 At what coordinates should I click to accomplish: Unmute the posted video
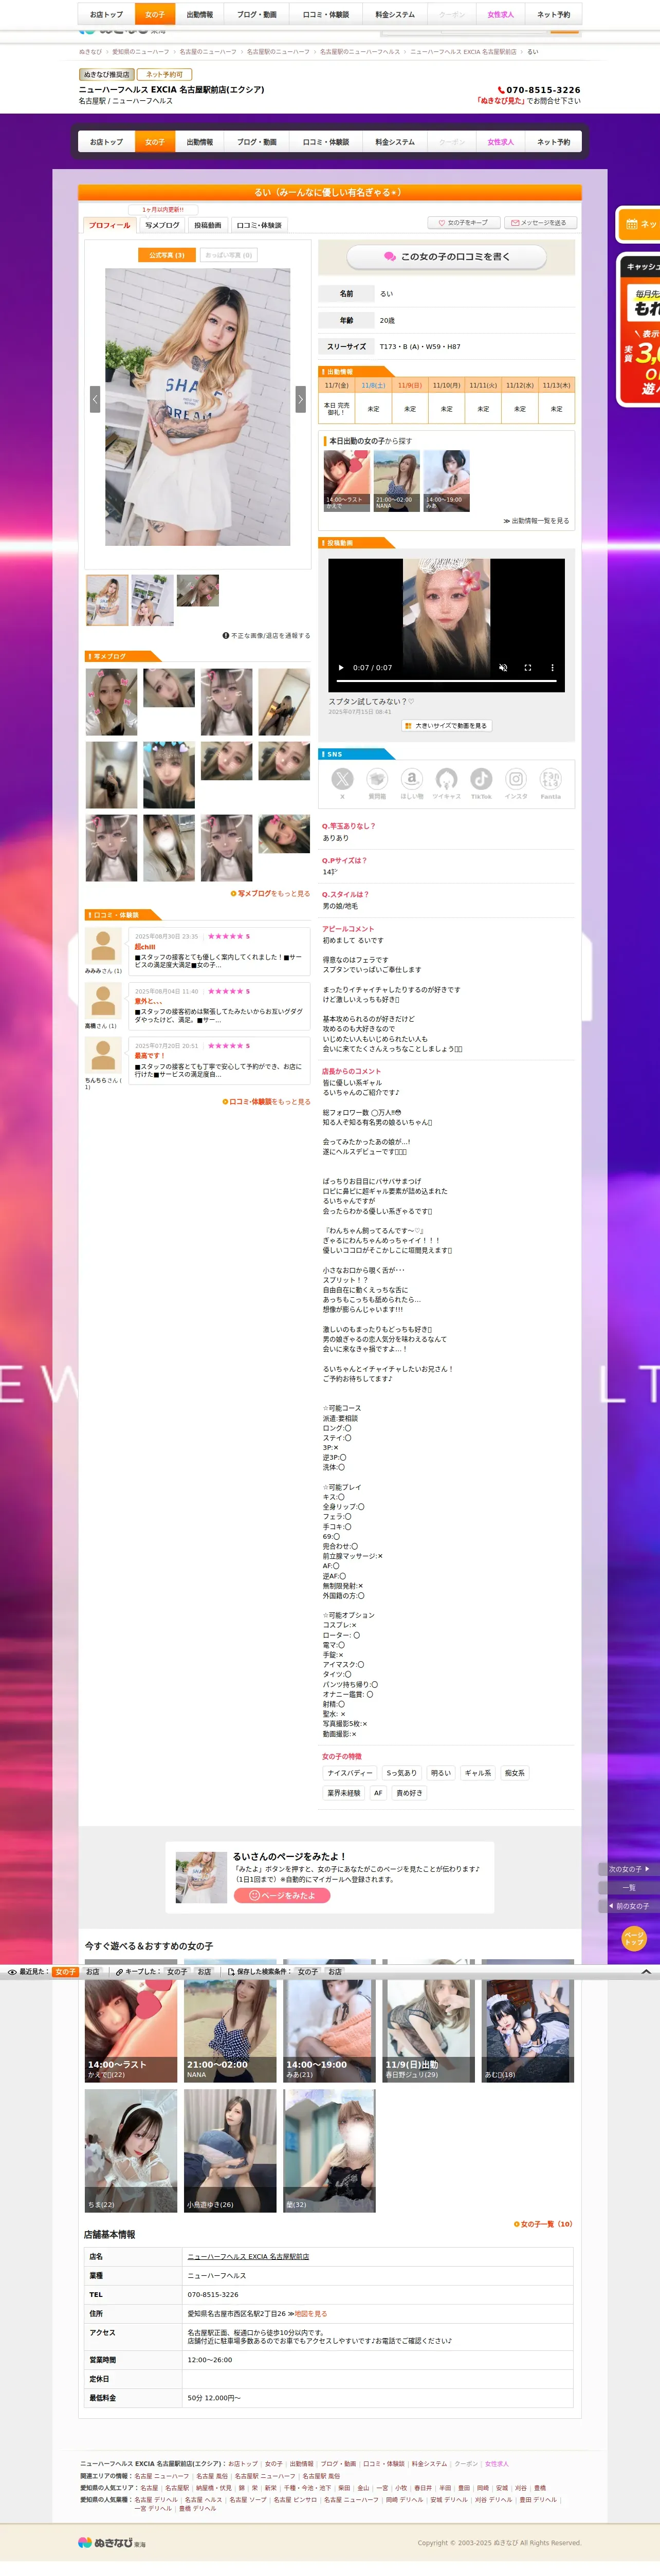(x=503, y=667)
